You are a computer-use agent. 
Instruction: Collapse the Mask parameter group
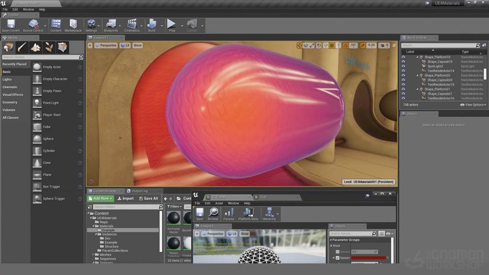331,246
